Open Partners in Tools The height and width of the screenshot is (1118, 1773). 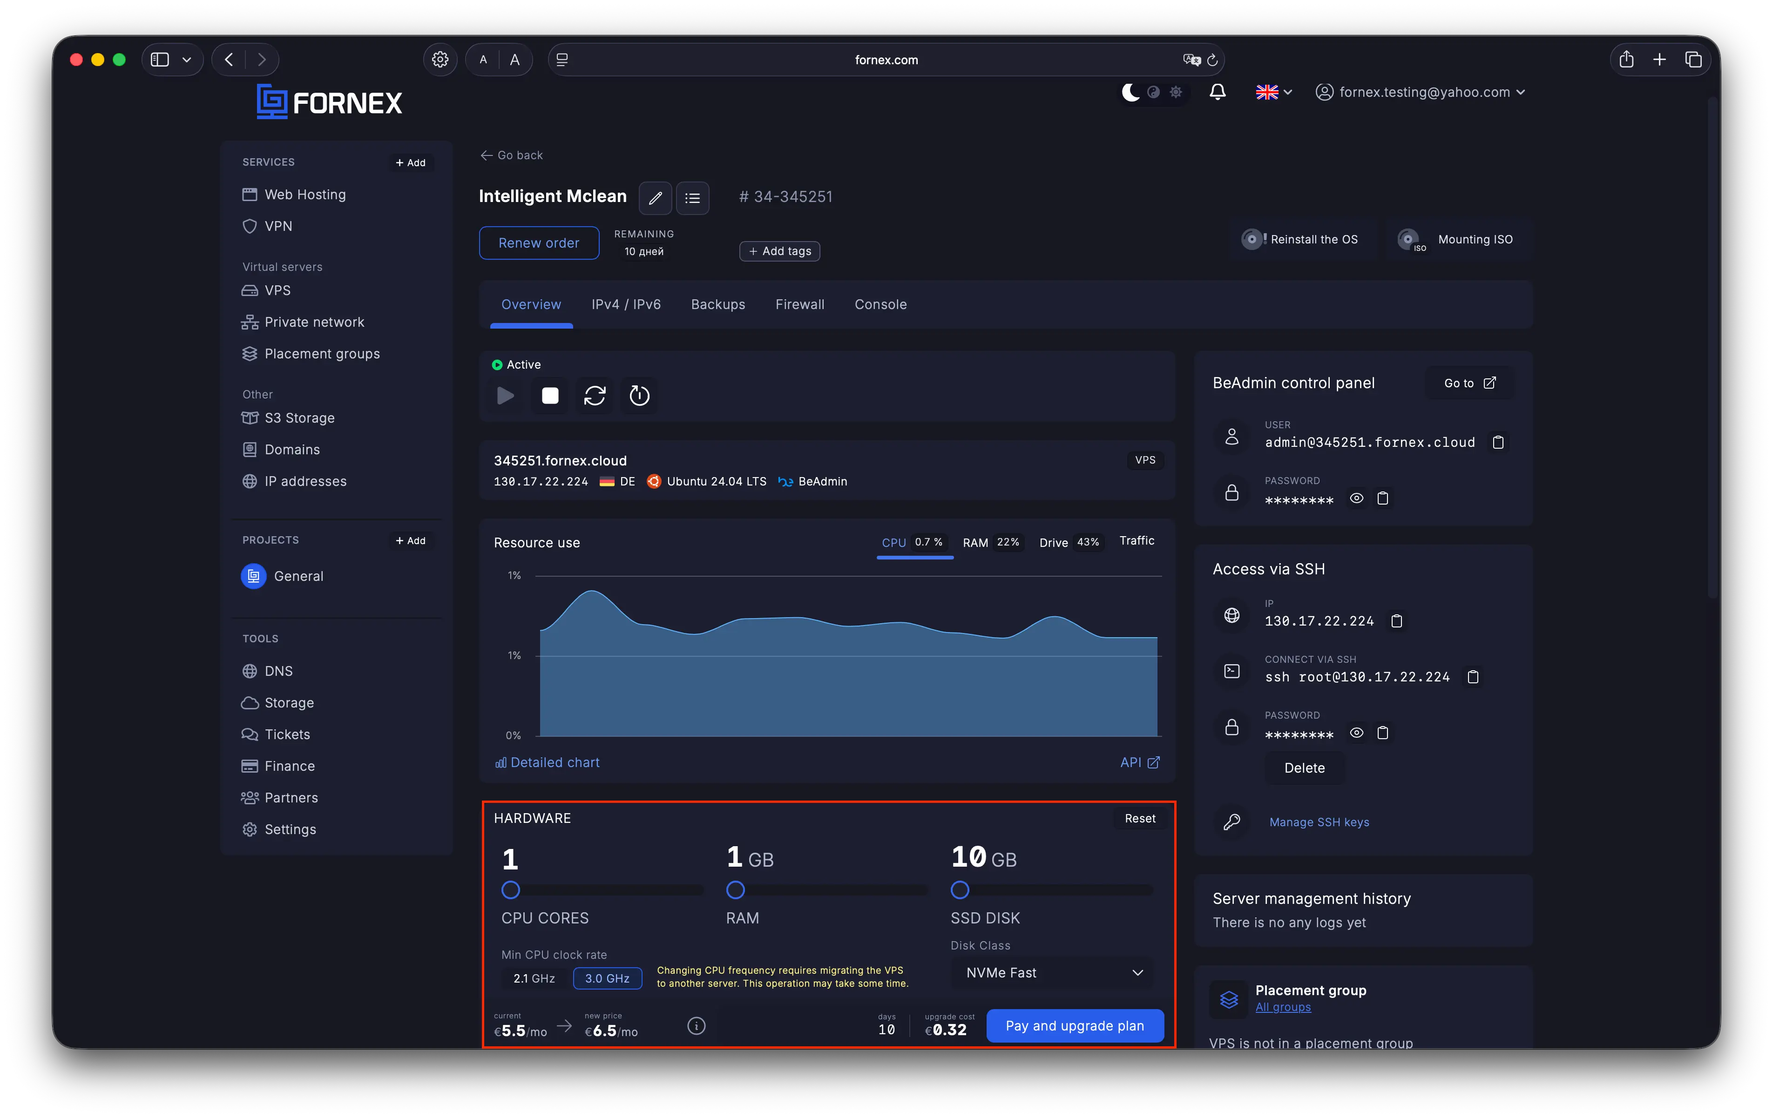tap(280, 798)
